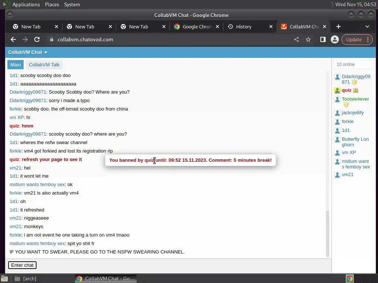Close the Google Chrome tab

point(217,27)
